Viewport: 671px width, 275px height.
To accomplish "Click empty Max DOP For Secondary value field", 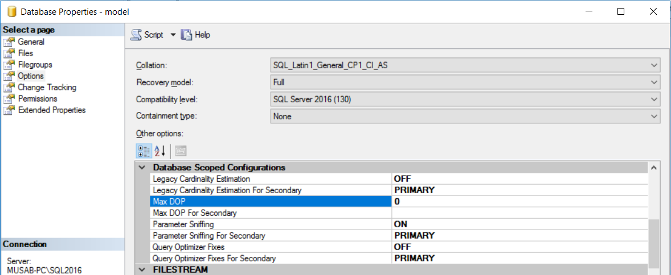I will pos(520,213).
